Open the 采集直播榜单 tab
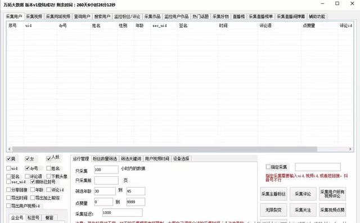The image size is (360, 223). tap(260, 16)
